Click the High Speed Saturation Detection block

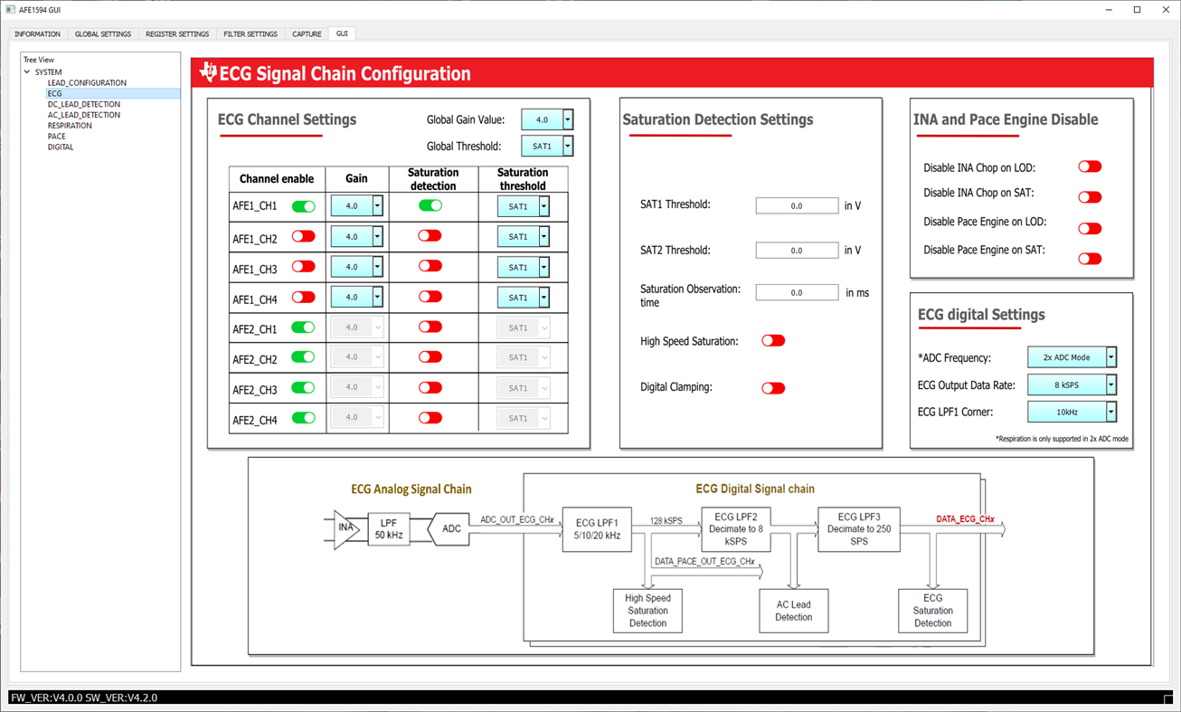647,611
